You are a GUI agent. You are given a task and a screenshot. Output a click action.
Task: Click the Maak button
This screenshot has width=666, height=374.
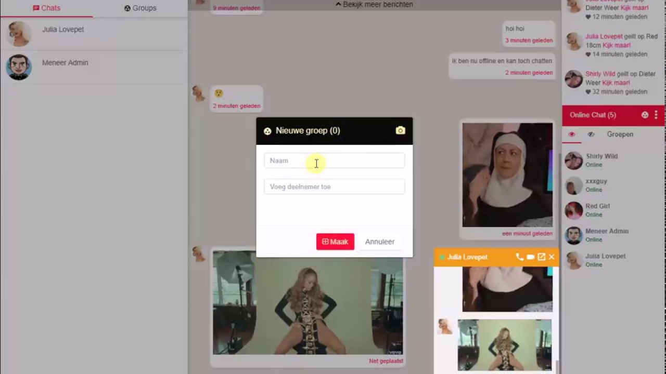pyautogui.click(x=335, y=242)
